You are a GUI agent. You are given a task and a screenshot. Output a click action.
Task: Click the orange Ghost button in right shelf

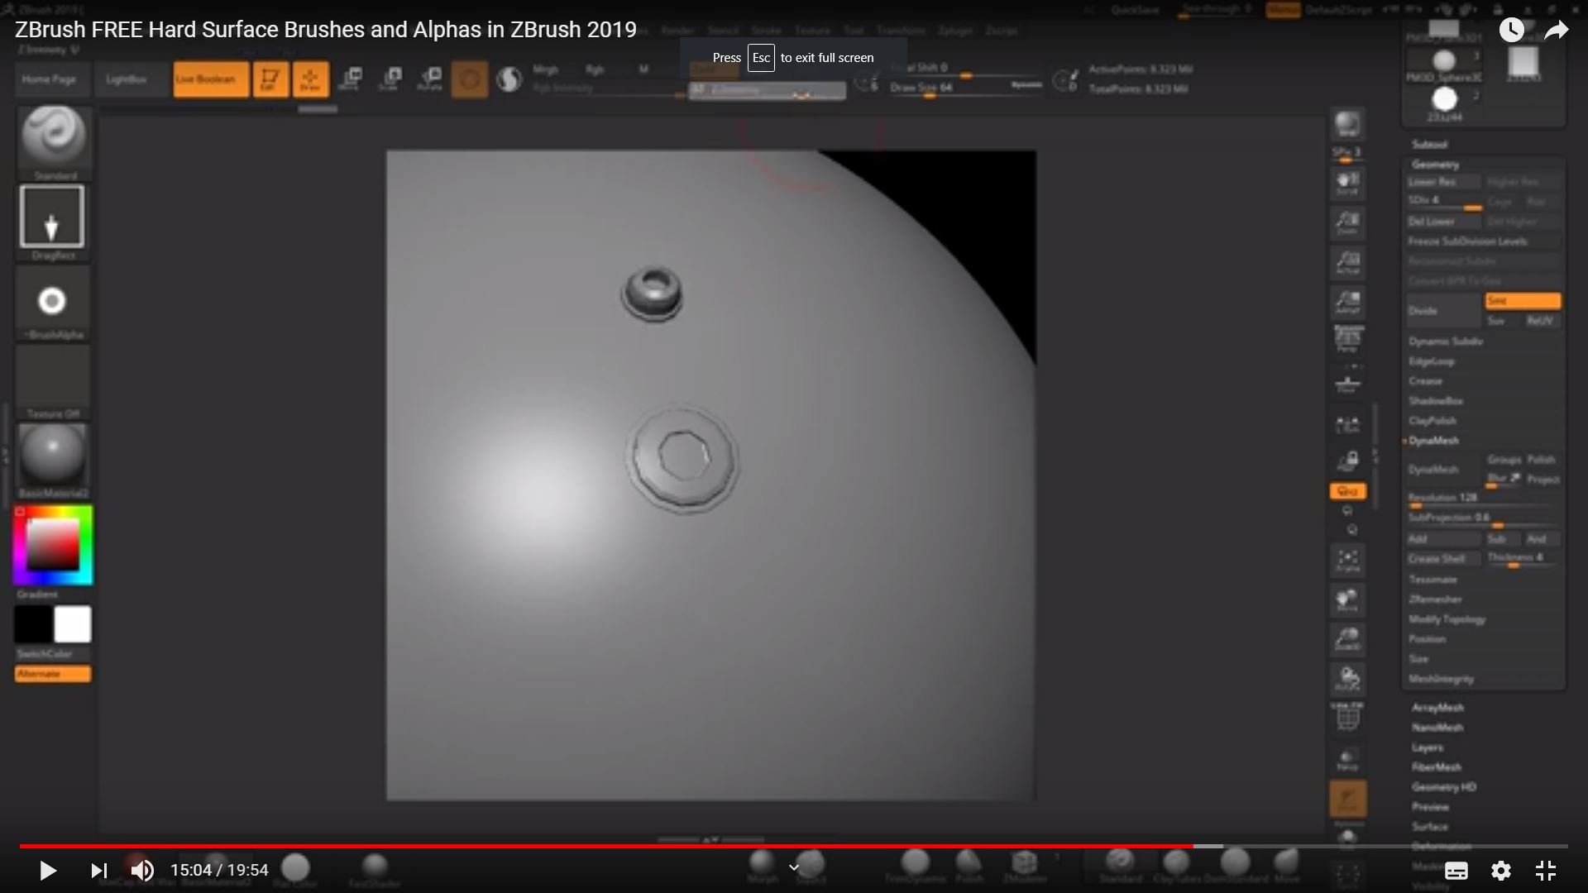click(x=1347, y=799)
